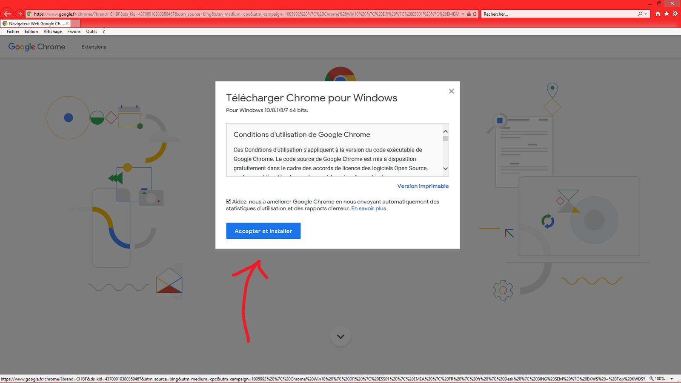The image size is (681, 383).
Task: Open the Home page icon
Action: tap(658, 14)
